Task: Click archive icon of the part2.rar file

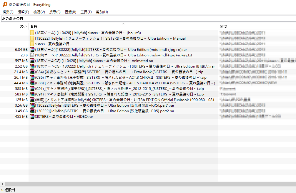Action: (32, 111)
